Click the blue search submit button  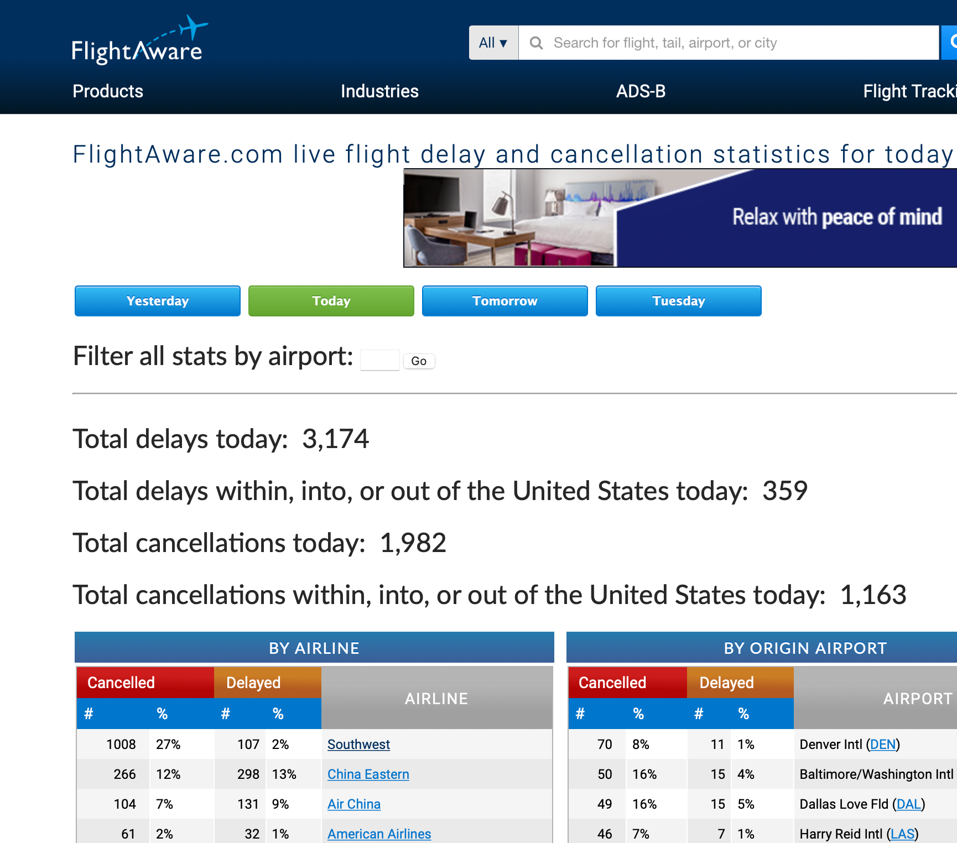[x=950, y=42]
